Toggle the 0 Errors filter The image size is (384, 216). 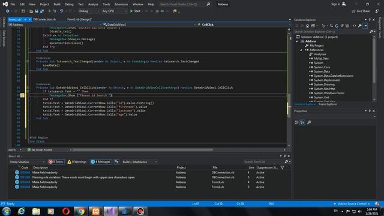point(56,162)
